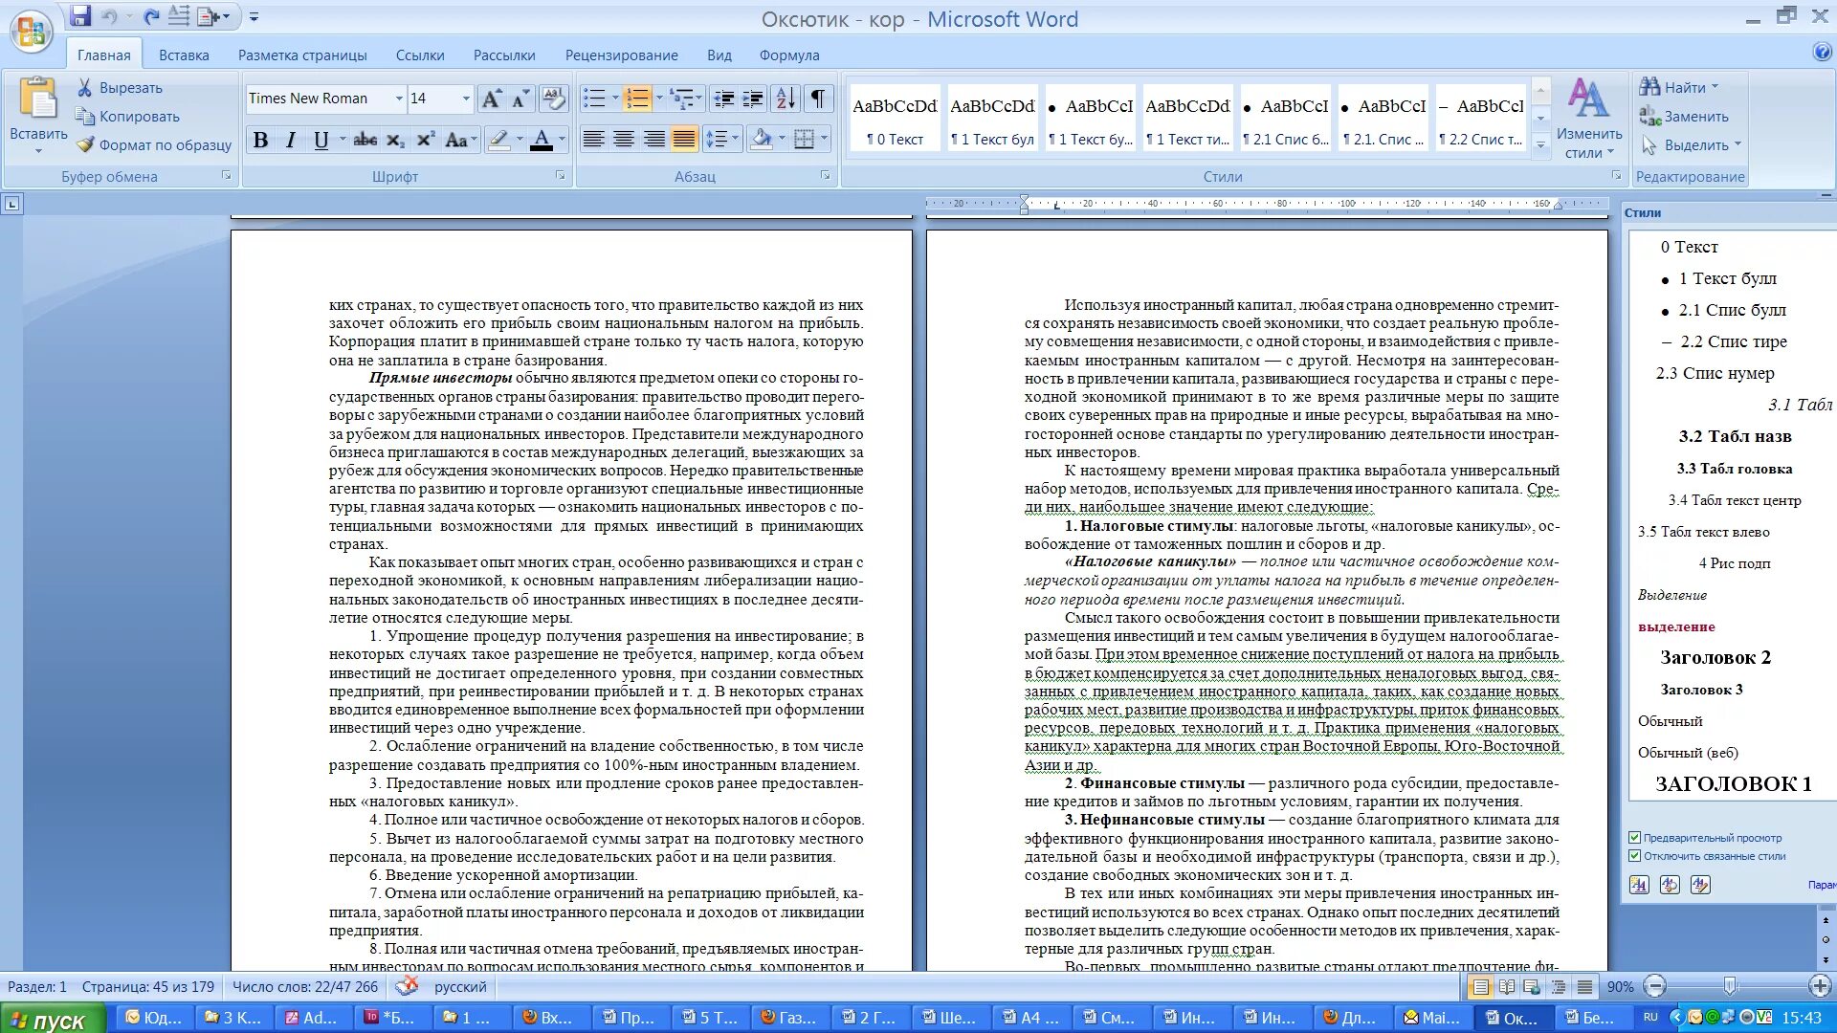Show paragraph marks with pilcrow icon
Viewport: 1837px width, 1033px height.
(x=818, y=99)
